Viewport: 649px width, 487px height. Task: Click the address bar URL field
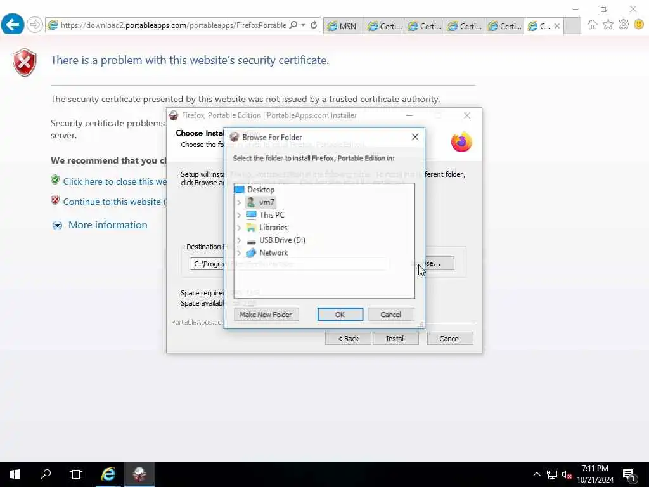[173, 25]
